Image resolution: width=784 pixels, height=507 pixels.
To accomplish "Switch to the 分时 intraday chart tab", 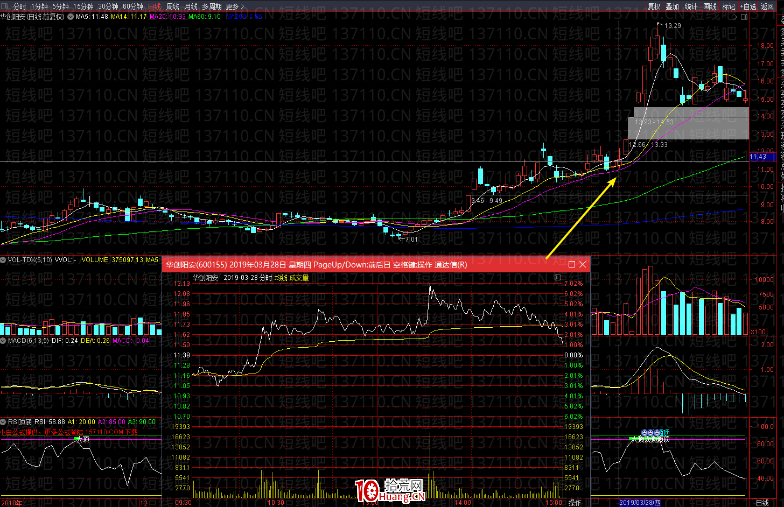I will click(19, 6).
